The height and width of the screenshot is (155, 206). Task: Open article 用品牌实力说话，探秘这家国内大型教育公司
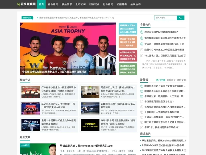tap(118, 89)
